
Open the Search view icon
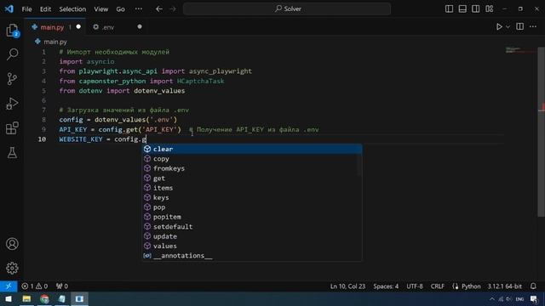tap(12, 54)
